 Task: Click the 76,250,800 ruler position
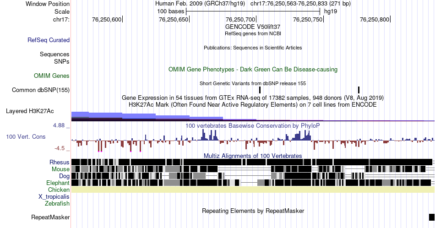pyautogui.click(x=375, y=19)
